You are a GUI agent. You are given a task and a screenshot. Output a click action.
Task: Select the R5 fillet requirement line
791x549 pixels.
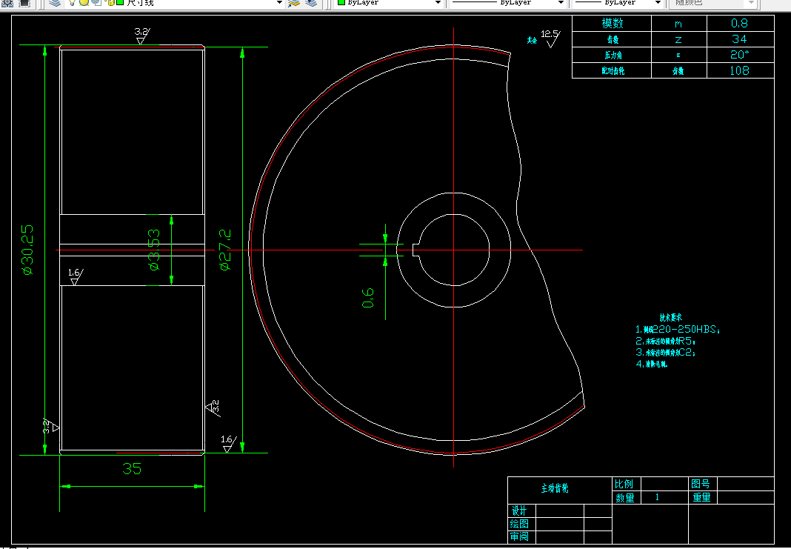tap(666, 341)
